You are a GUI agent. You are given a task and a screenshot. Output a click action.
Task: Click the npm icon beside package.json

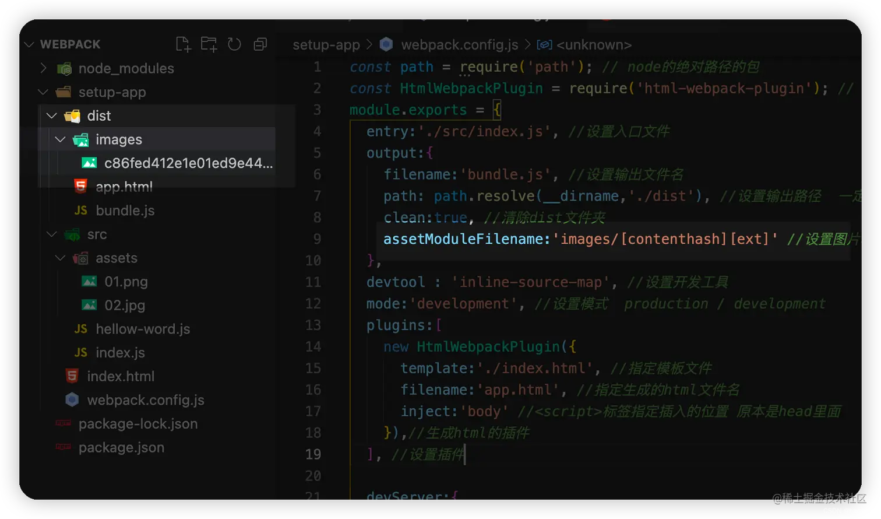tap(64, 447)
